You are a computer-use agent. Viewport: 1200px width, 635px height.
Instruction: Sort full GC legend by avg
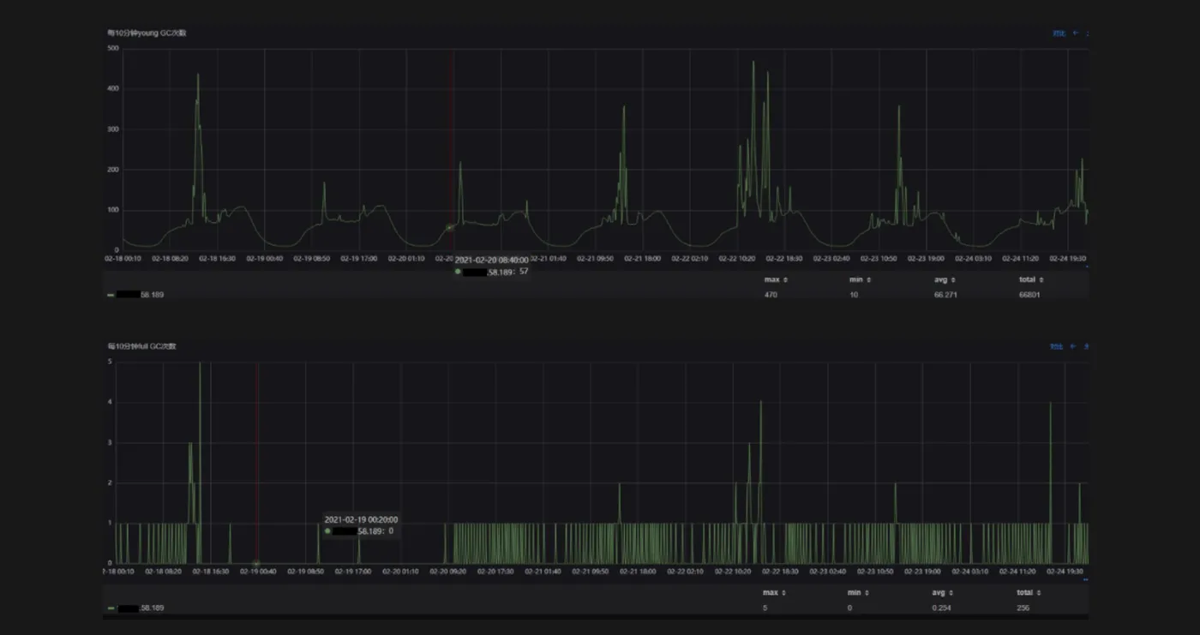[x=943, y=592]
